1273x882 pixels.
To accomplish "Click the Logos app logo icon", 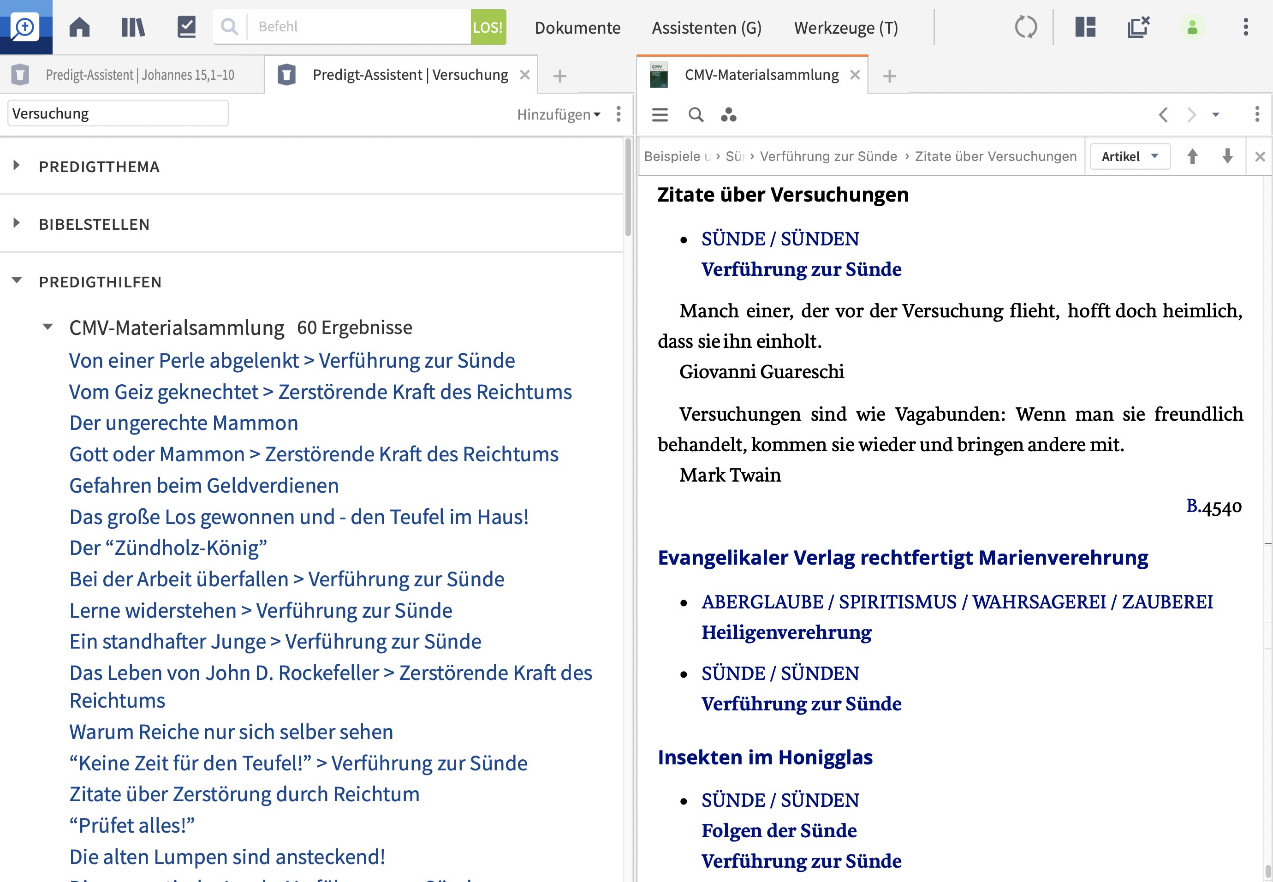I will 26,27.
